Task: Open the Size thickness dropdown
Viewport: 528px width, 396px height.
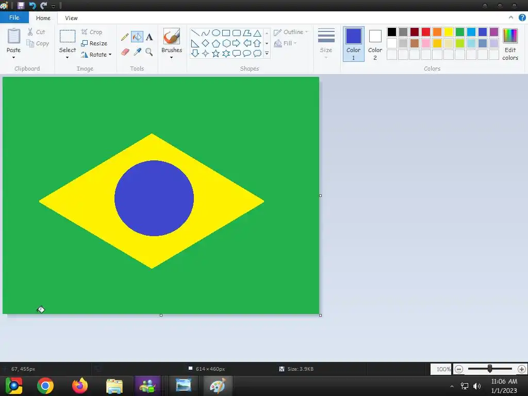Action: pyautogui.click(x=326, y=44)
